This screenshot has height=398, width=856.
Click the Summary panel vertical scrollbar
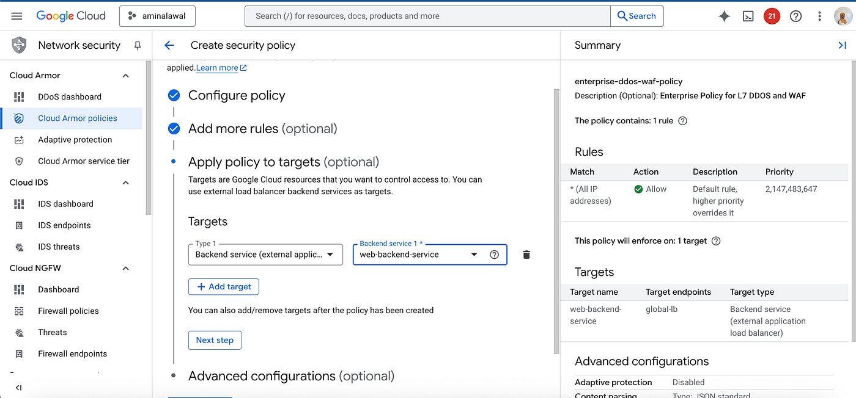click(853, 201)
